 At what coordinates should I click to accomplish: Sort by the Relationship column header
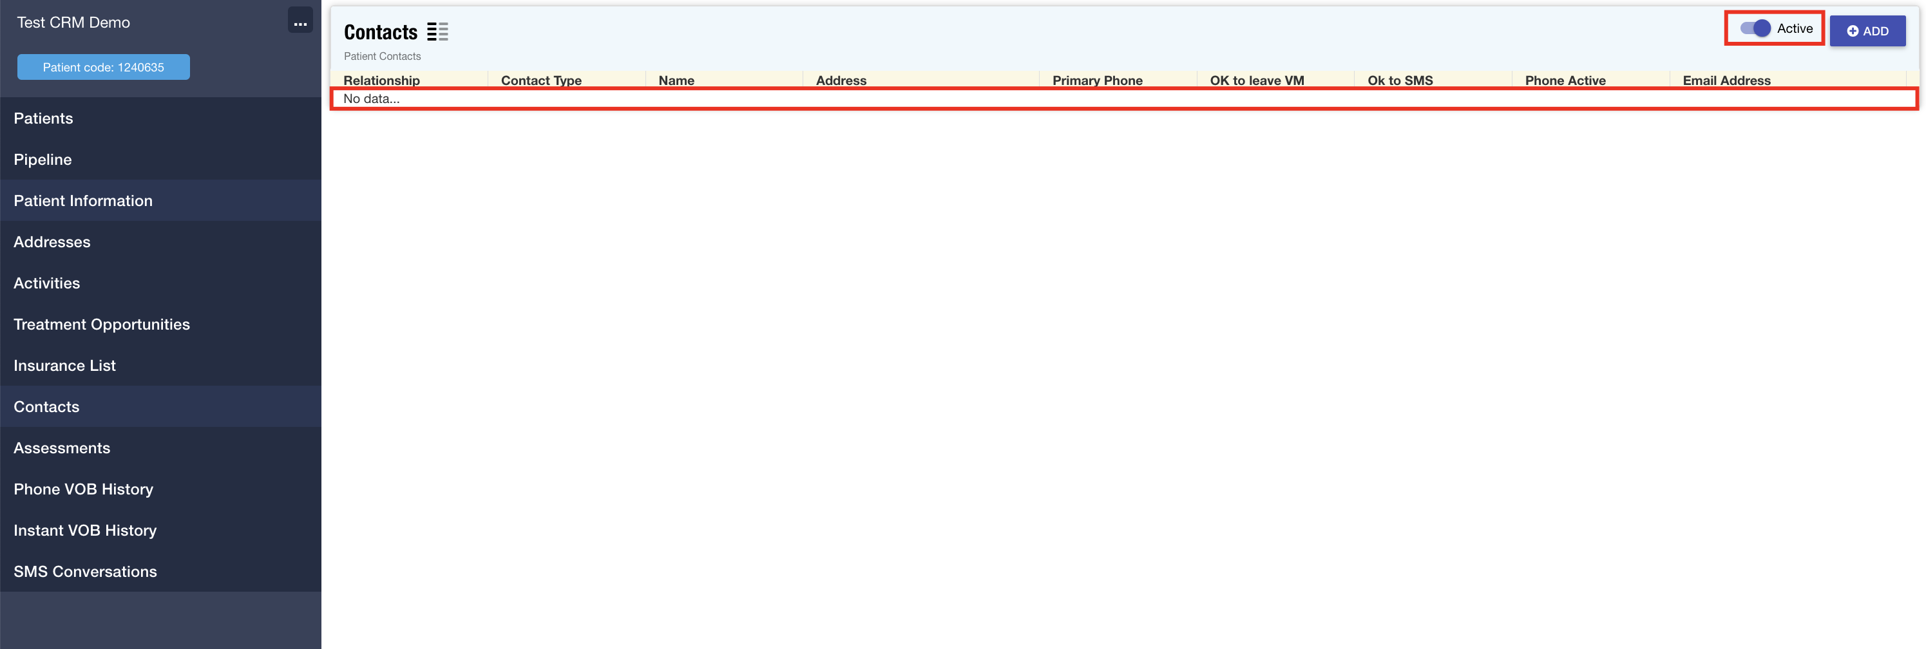(381, 80)
